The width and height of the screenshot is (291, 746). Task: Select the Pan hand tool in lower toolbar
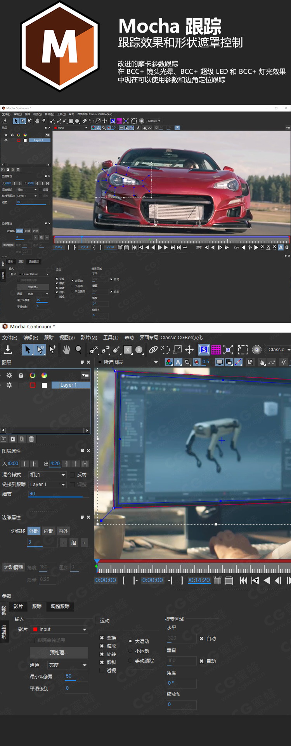[66, 350]
